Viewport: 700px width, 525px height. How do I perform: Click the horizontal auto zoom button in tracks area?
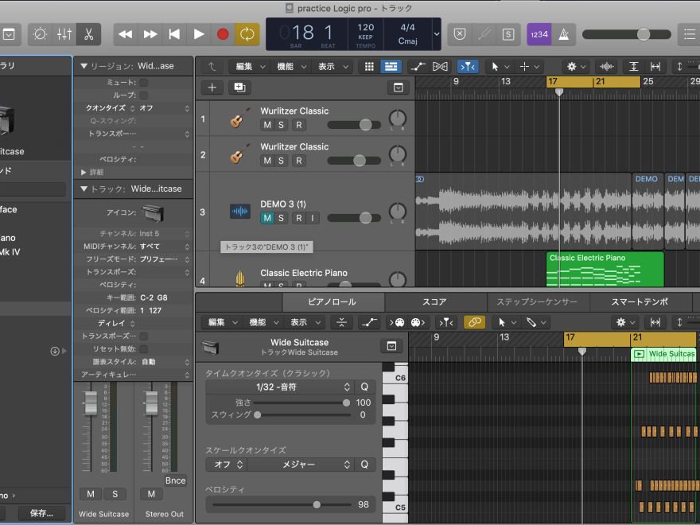click(655, 67)
